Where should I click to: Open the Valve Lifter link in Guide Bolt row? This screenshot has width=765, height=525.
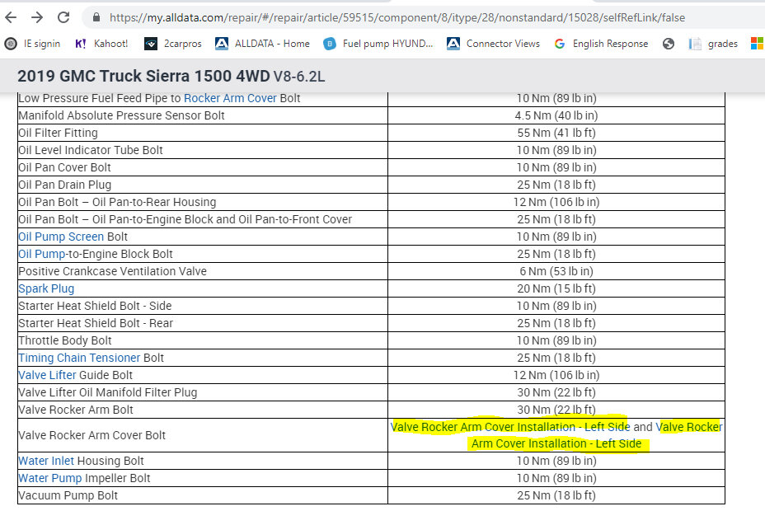47,375
